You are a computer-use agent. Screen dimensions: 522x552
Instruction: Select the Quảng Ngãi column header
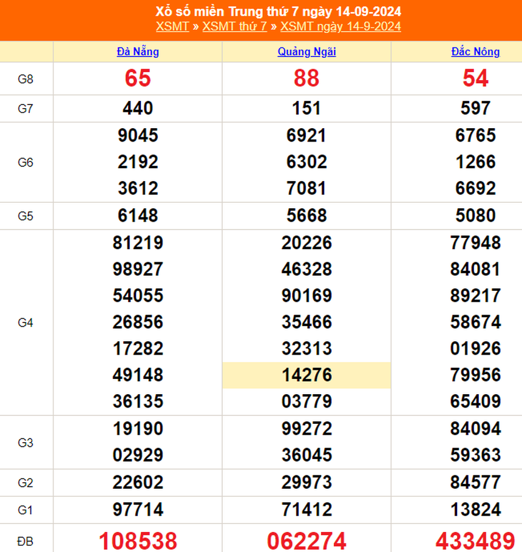pyautogui.click(x=307, y=52)
